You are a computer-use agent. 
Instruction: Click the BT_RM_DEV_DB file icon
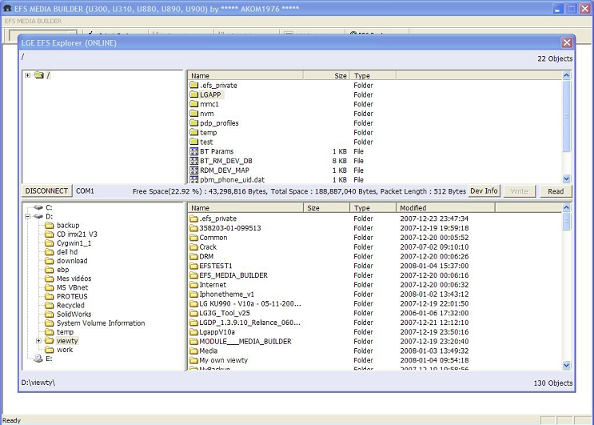(x=193, y=161)
